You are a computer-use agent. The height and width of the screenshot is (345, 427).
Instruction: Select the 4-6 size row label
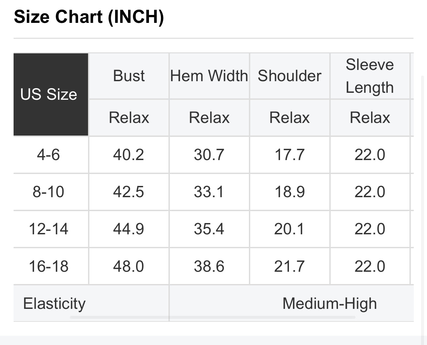click(x=49, y=155)
